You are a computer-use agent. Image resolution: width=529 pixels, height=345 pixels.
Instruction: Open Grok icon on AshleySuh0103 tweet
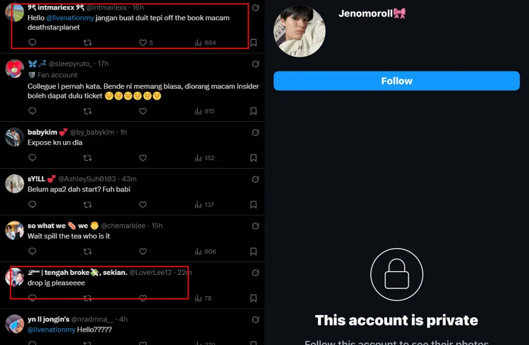[256, 179]
